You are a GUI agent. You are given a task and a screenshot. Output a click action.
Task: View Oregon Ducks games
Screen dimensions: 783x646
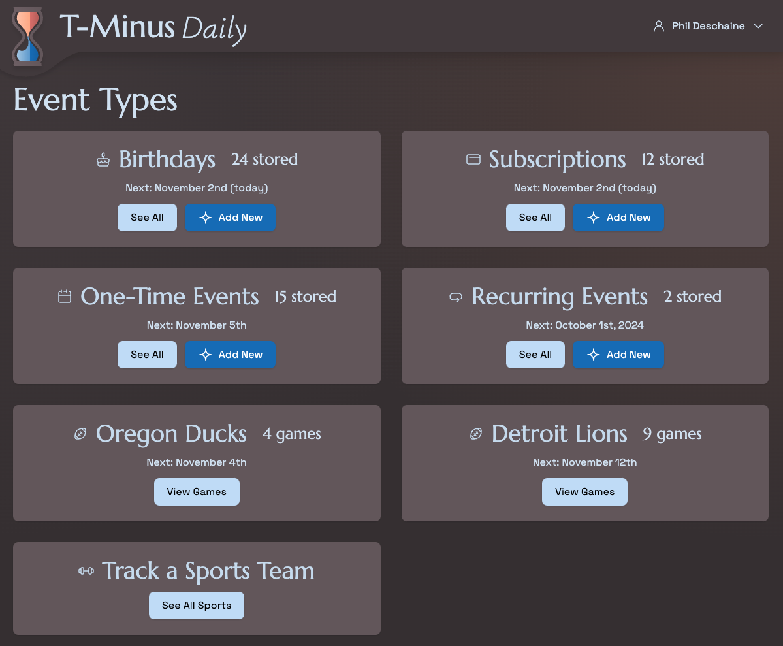point(197,492)
